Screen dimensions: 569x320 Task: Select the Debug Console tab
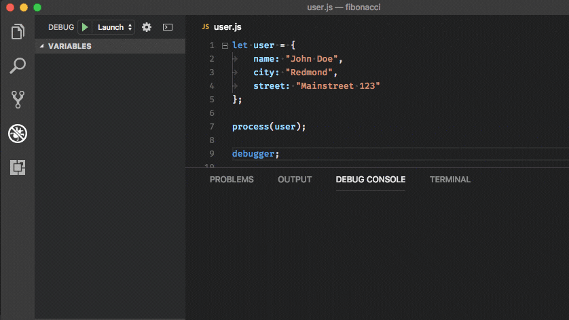[370, 180]
